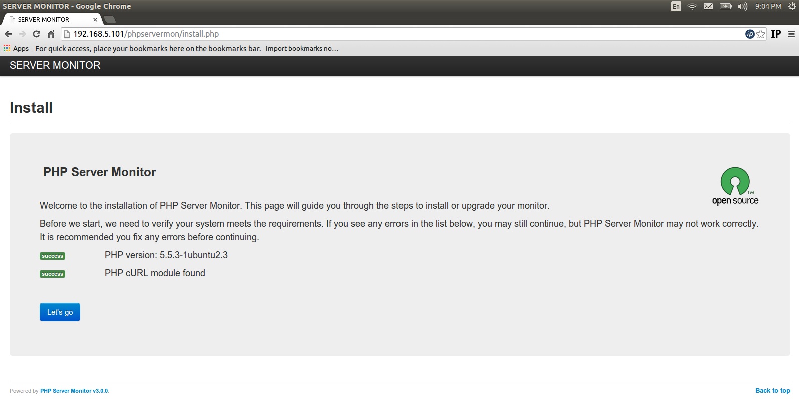Screen dimensions: 799x399
Task: Open the sound volume indicator
Action: (x=742, y=7)
